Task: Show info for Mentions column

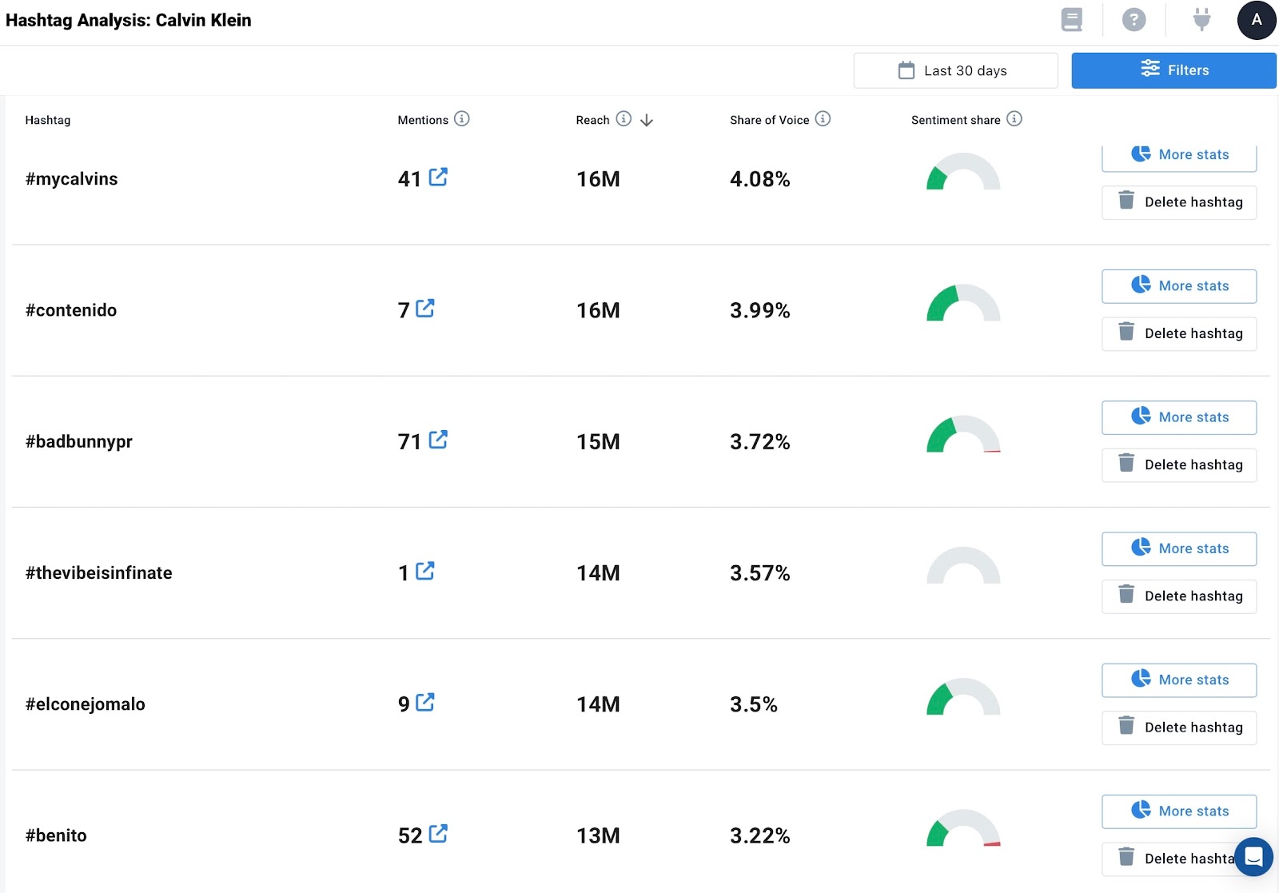Action: pyautogui.click(x=462, y=119)
